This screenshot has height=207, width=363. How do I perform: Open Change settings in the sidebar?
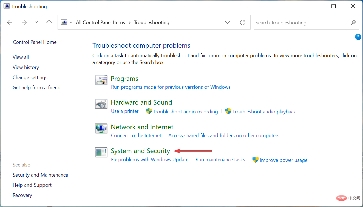[x=30, y=77]
